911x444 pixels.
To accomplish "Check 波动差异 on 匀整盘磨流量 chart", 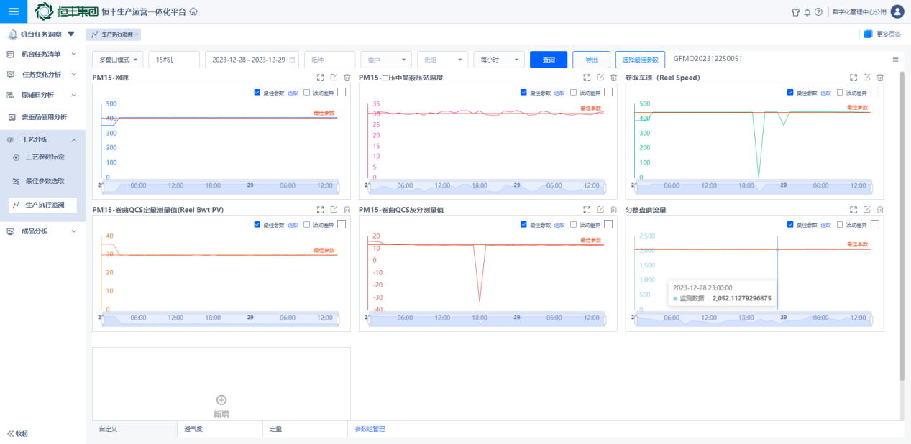I will click(x=841, y=225).
